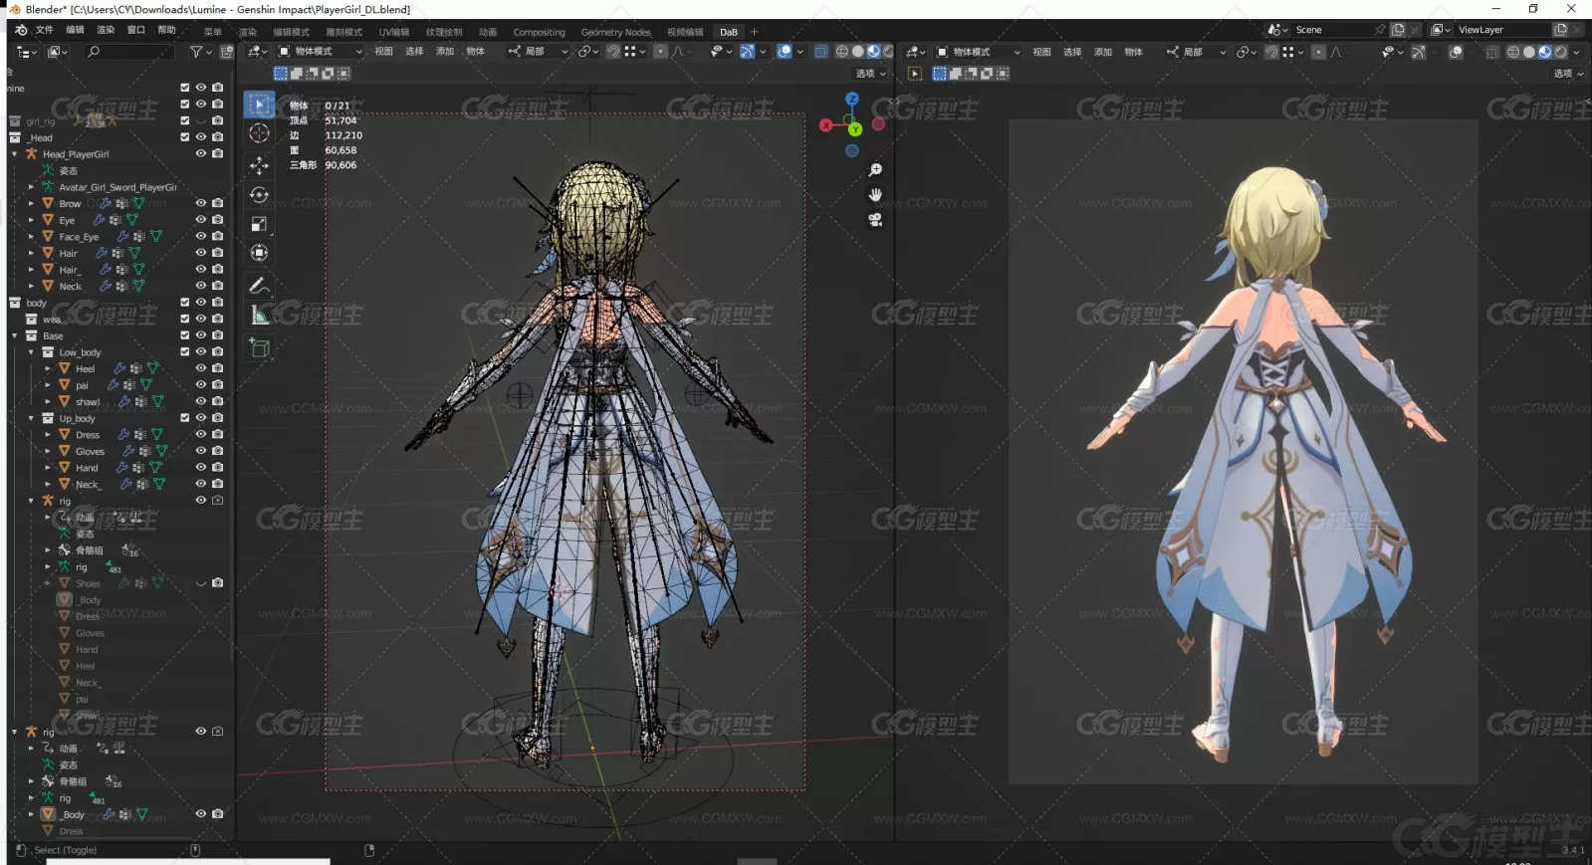Screen dimensions: 1592x865
Task: Toggle snapping magnet in left viewport
Action: (613, 52)
